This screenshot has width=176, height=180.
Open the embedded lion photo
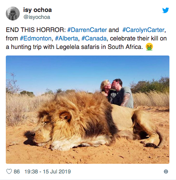pos(87,109)
